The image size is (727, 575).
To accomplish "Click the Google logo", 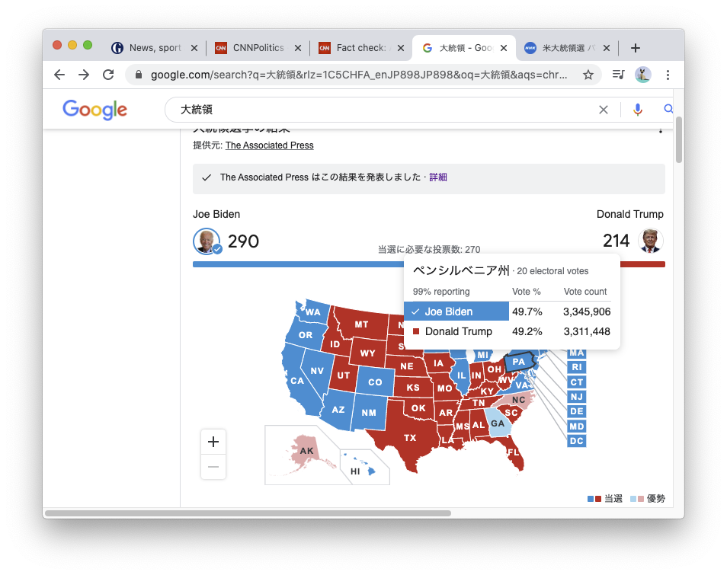I will 94,110.
